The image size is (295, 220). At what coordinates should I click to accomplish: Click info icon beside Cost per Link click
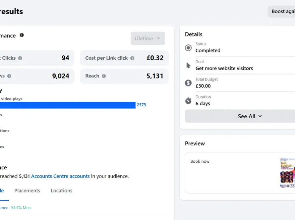point(132,58)
